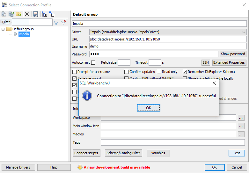This screenshot has height=173, width=249.
Task: Click the Test connection button
Action: 237,153
